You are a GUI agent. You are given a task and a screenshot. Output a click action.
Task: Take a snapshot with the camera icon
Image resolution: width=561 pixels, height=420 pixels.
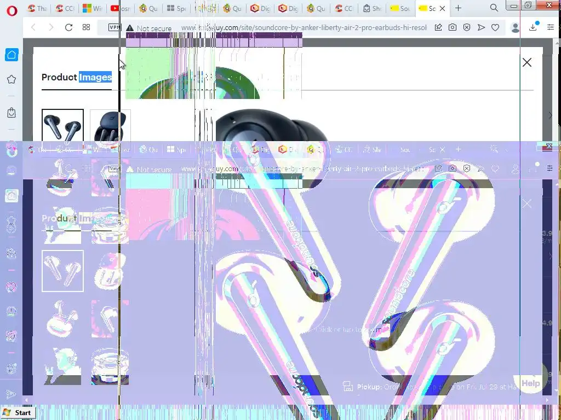coord(452,27)
